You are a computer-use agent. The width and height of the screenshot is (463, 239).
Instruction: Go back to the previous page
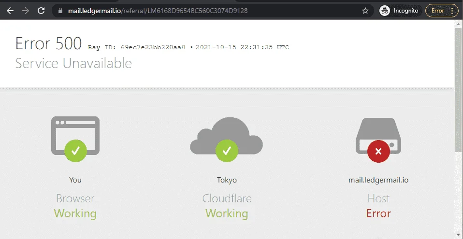click(x=10, y=11)
